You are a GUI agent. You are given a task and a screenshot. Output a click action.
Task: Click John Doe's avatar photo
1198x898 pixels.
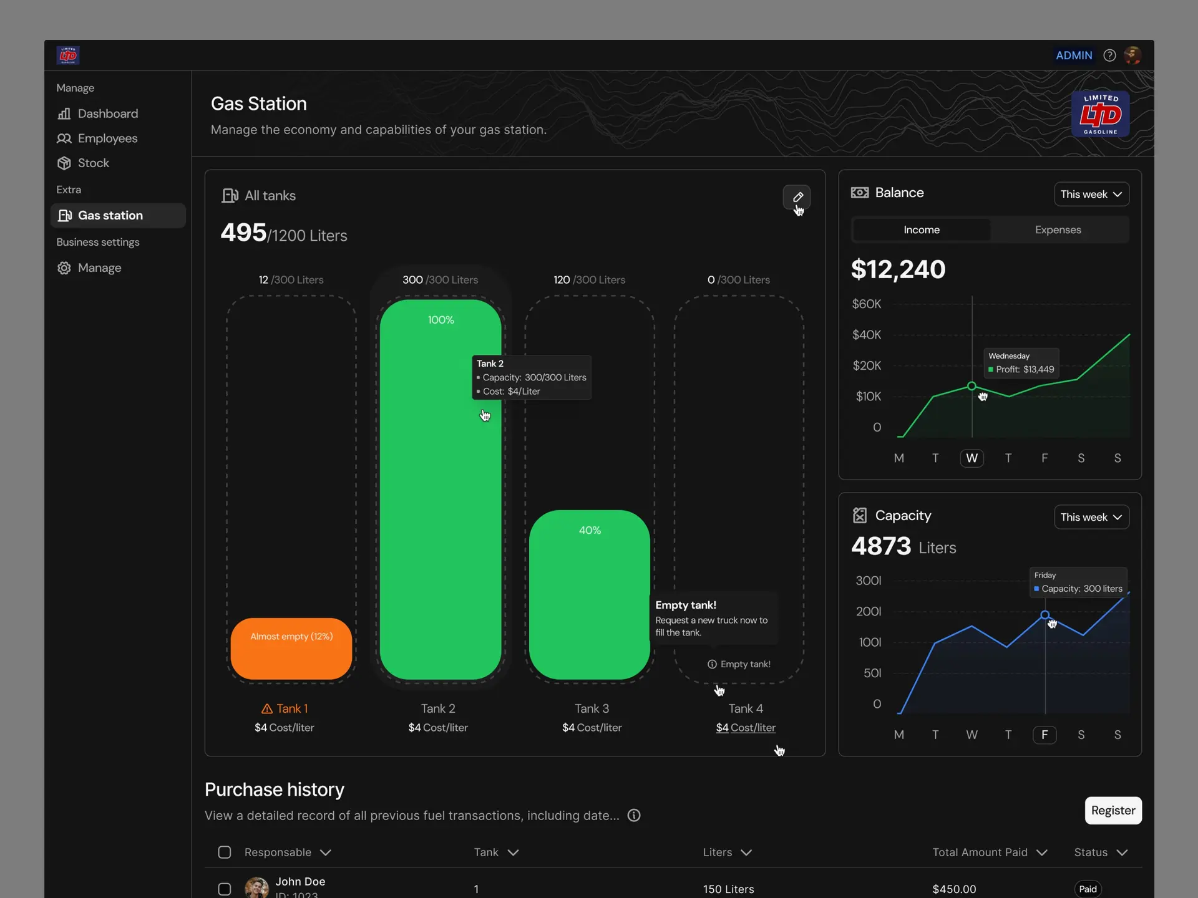click(x=256, y=888)
